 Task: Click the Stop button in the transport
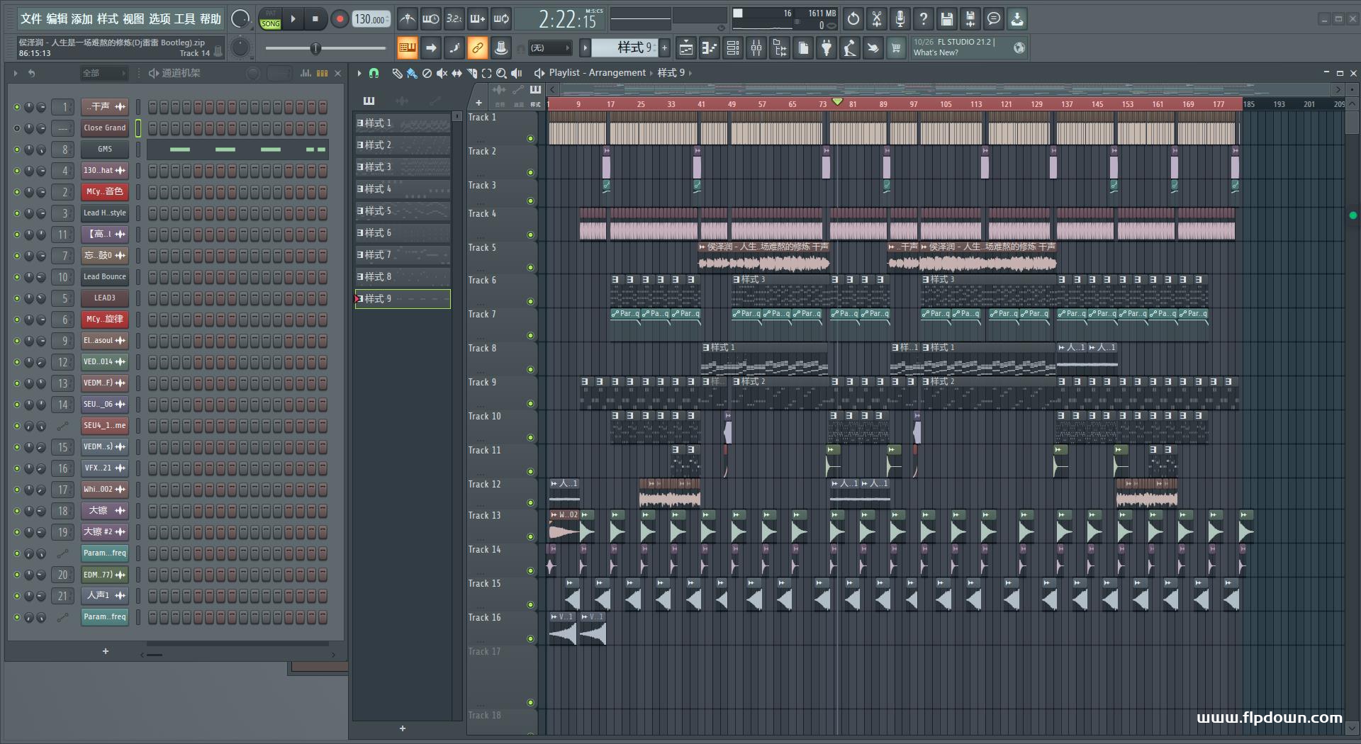point(315,19)
